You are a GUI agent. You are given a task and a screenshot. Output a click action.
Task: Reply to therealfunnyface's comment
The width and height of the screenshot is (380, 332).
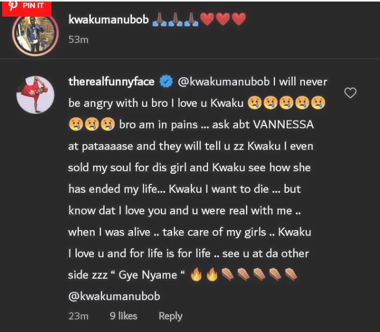pyautogui.click(x=170, y=316)
